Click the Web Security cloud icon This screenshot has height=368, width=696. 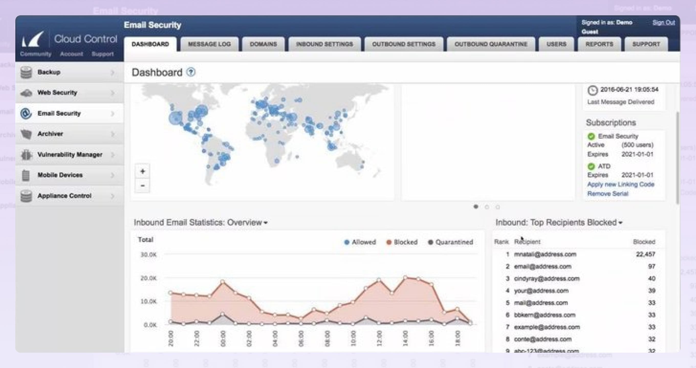coord(26,93)
